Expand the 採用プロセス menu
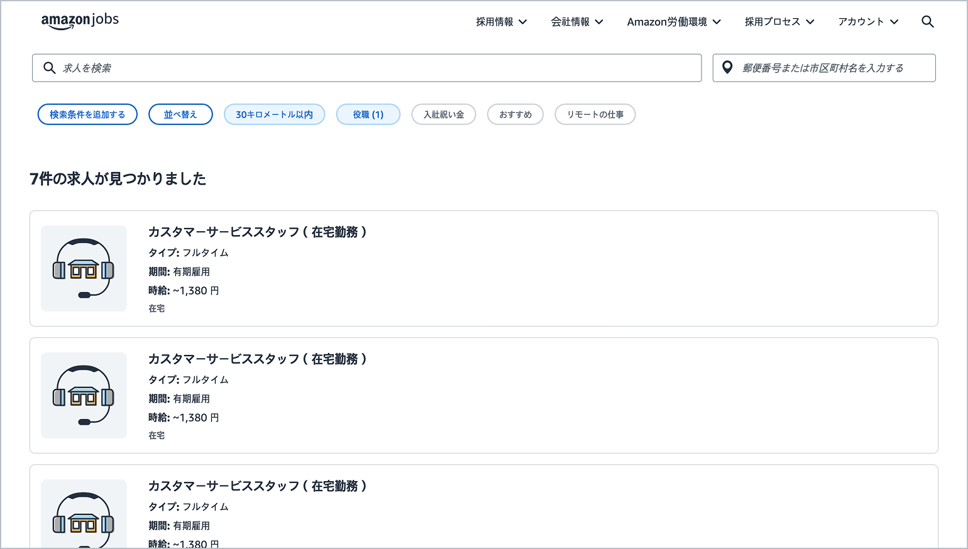 coord(779,21)
